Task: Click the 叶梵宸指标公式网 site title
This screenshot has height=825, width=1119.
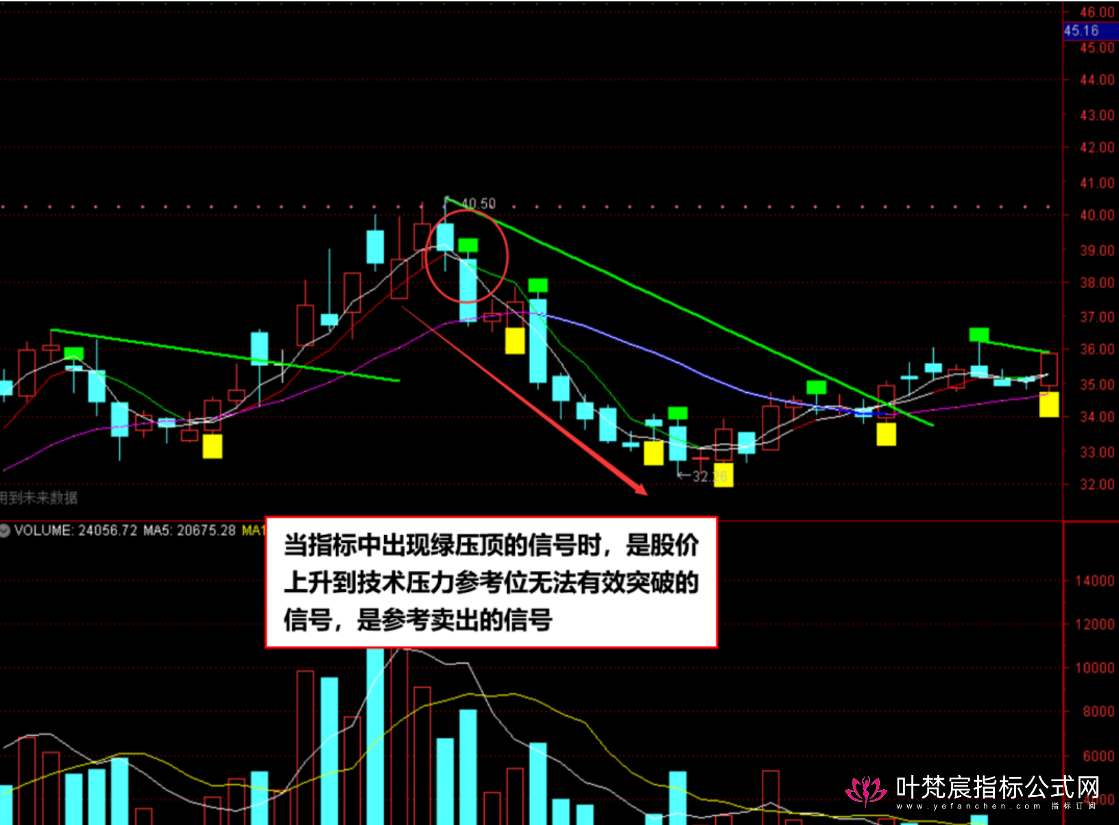Action: [998, 787]
